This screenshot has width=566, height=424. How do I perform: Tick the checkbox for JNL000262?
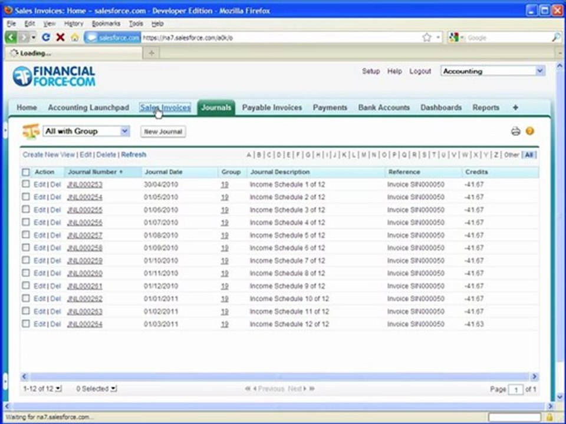pos(25,299)
